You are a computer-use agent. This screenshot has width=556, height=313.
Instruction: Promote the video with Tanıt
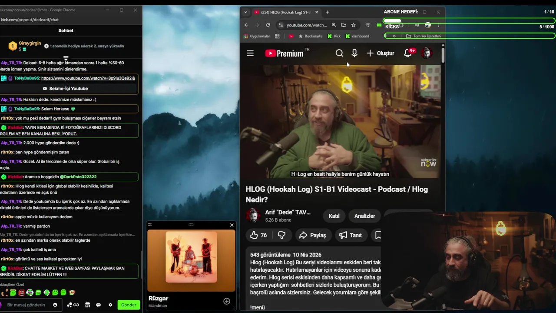click(350, 235)
